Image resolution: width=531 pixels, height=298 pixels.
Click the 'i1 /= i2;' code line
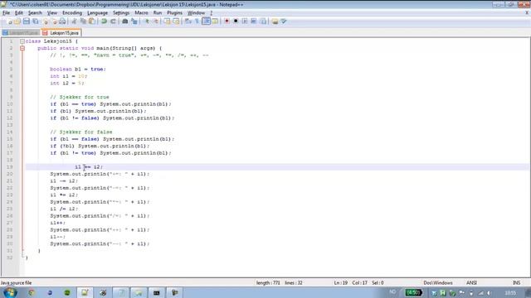[64, 209]
